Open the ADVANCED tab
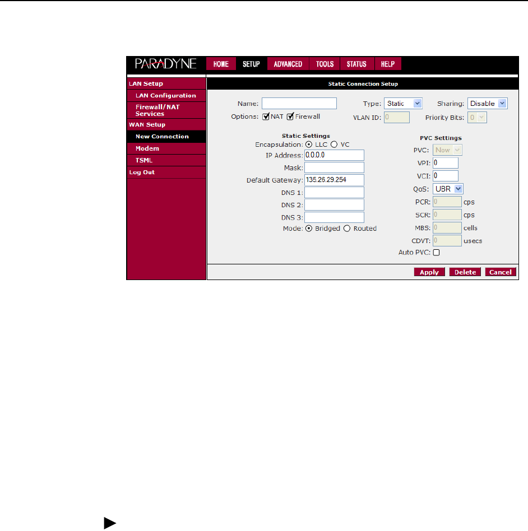The width and height of the screenshot is (528, 531). click(x=288, y=64)
